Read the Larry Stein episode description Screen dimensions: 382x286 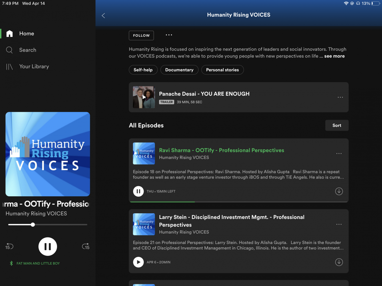coord(238,245)
